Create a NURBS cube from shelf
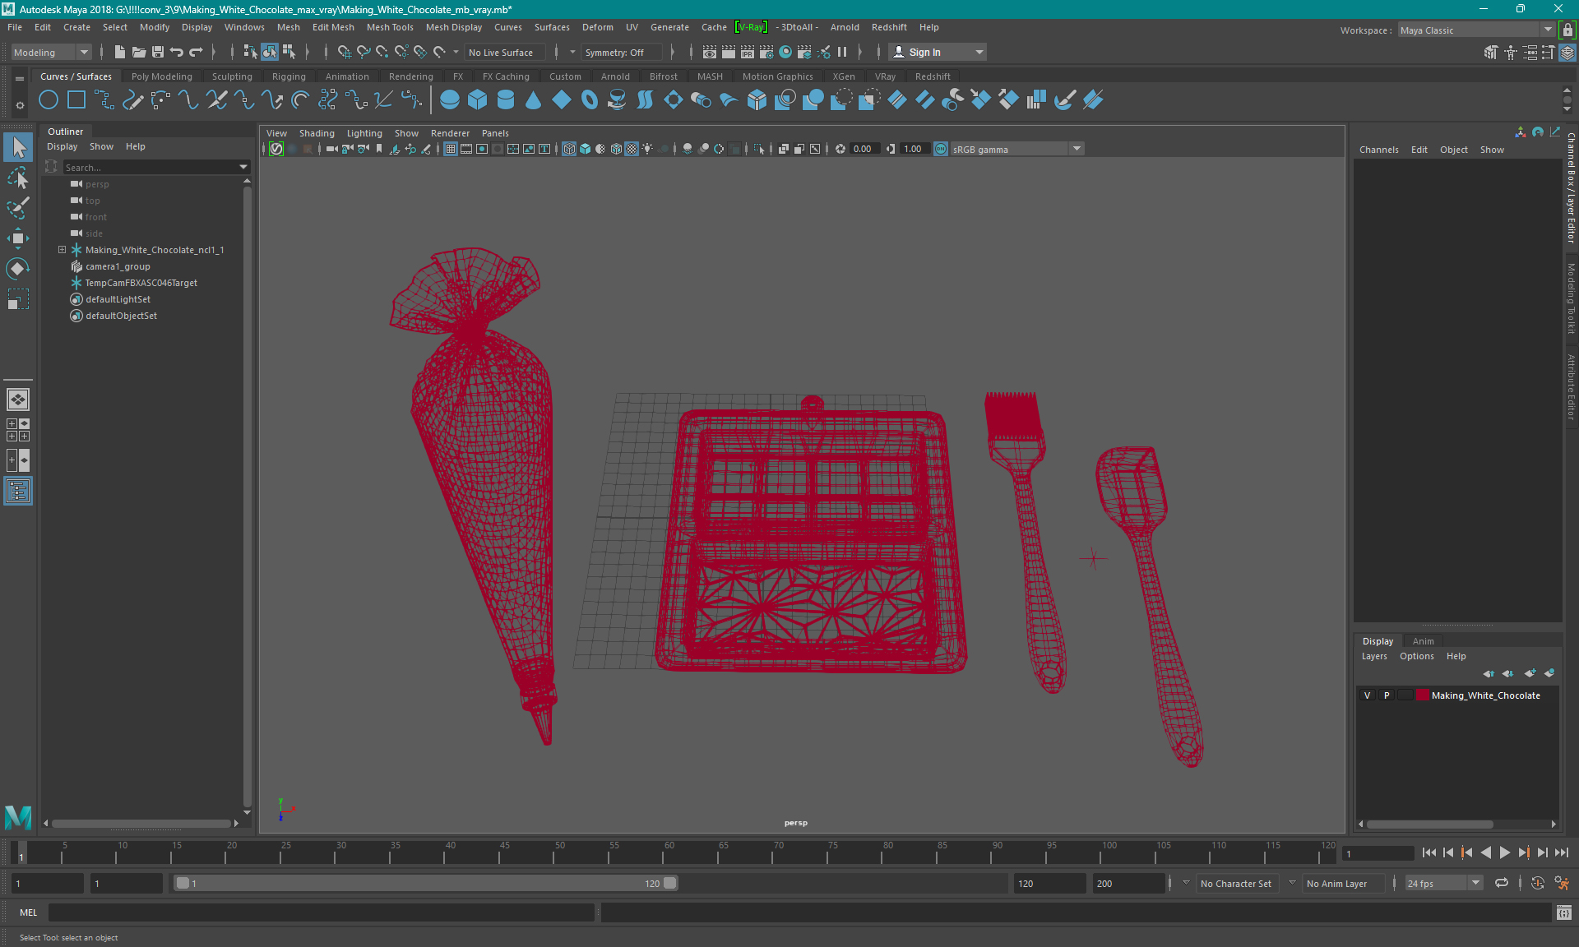The image size is (1579, 947). point(478,100)
